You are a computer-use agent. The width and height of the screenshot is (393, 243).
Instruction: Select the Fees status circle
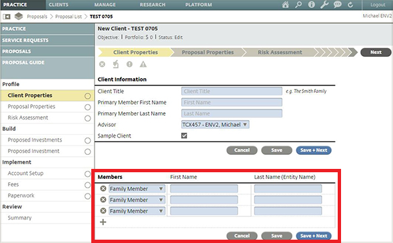[x=87, y=185]
